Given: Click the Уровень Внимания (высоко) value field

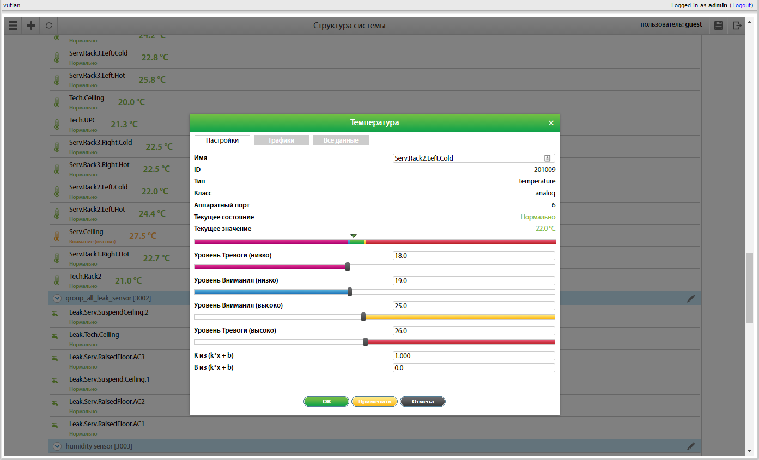Looking at the screenshot, I should 474,305.
